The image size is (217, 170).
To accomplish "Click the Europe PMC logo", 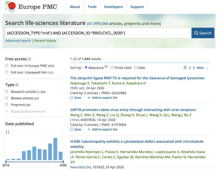I will pyautogui.click(x=31, y=7).
